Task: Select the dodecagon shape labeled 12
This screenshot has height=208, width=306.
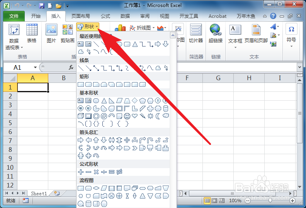Action: pyautogui.click(x=88, y=108)
